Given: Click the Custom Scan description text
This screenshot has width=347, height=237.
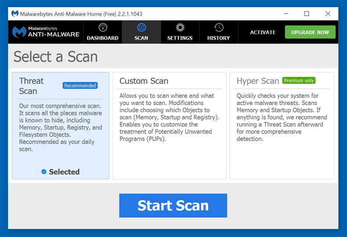Looking at the screenshot, I should pyautogui.click(x=169, y=117).
